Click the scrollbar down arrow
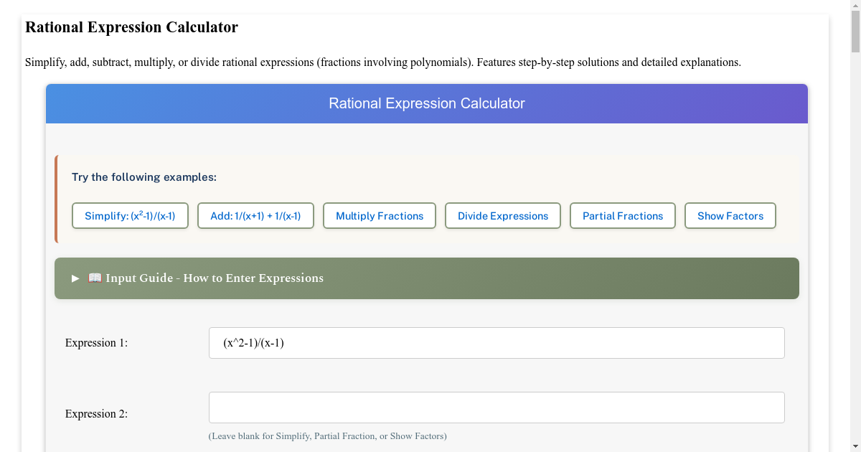The height and width of the screenshot is (452, 861). (x=855, y=446)
